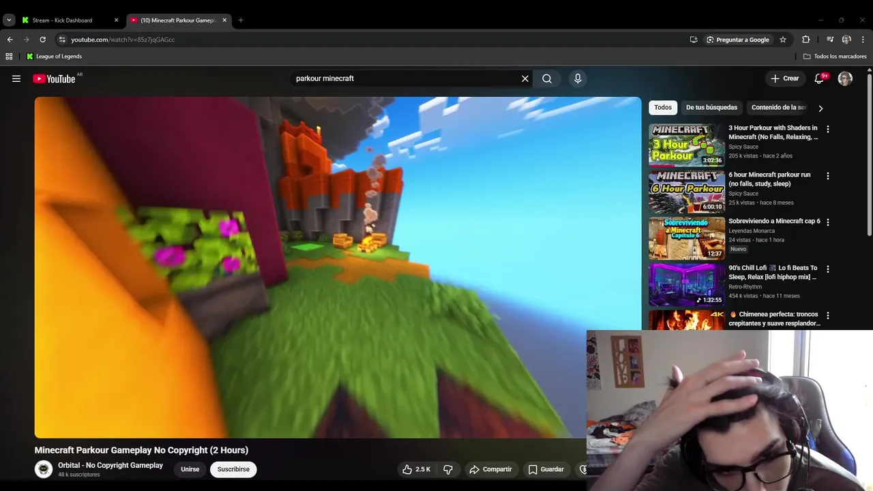Click the screen cast install icon
The height and width of the screenshot is (491, 873).
[694, 40]
